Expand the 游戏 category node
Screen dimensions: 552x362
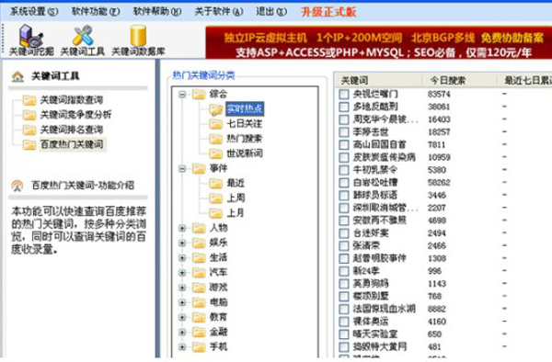182,288
